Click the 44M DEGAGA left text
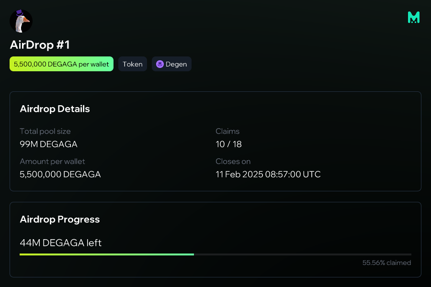Image resolution: width=431 pixels, height=287 pixels. [61, 243]
